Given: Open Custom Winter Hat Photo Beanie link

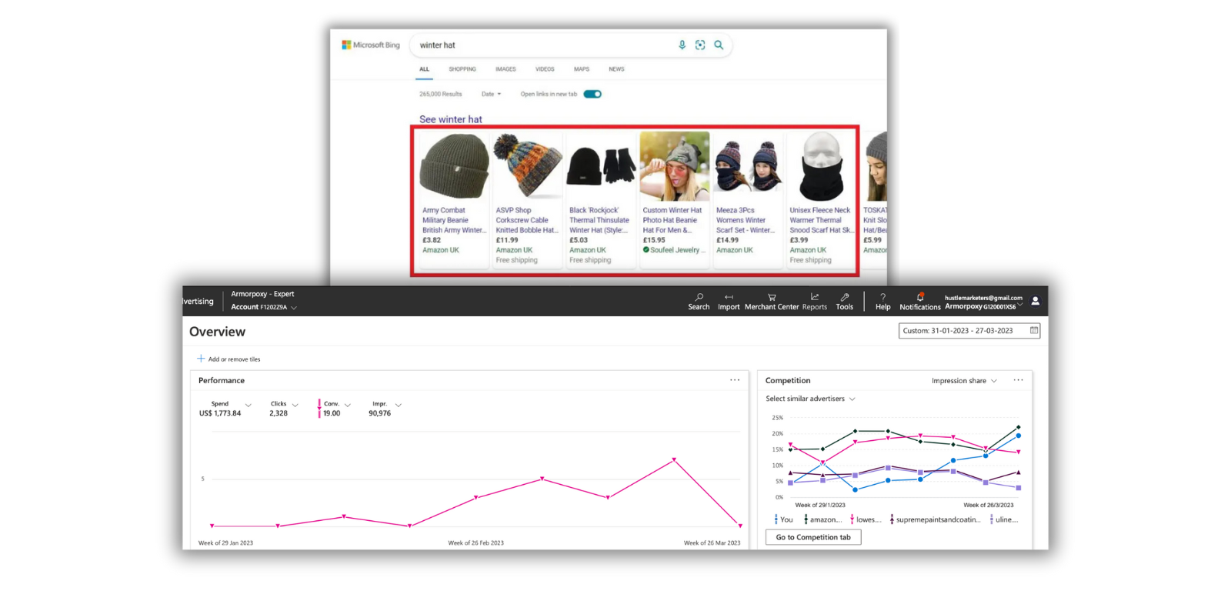Looking at the screenshot, I should (x=672, y=220).
